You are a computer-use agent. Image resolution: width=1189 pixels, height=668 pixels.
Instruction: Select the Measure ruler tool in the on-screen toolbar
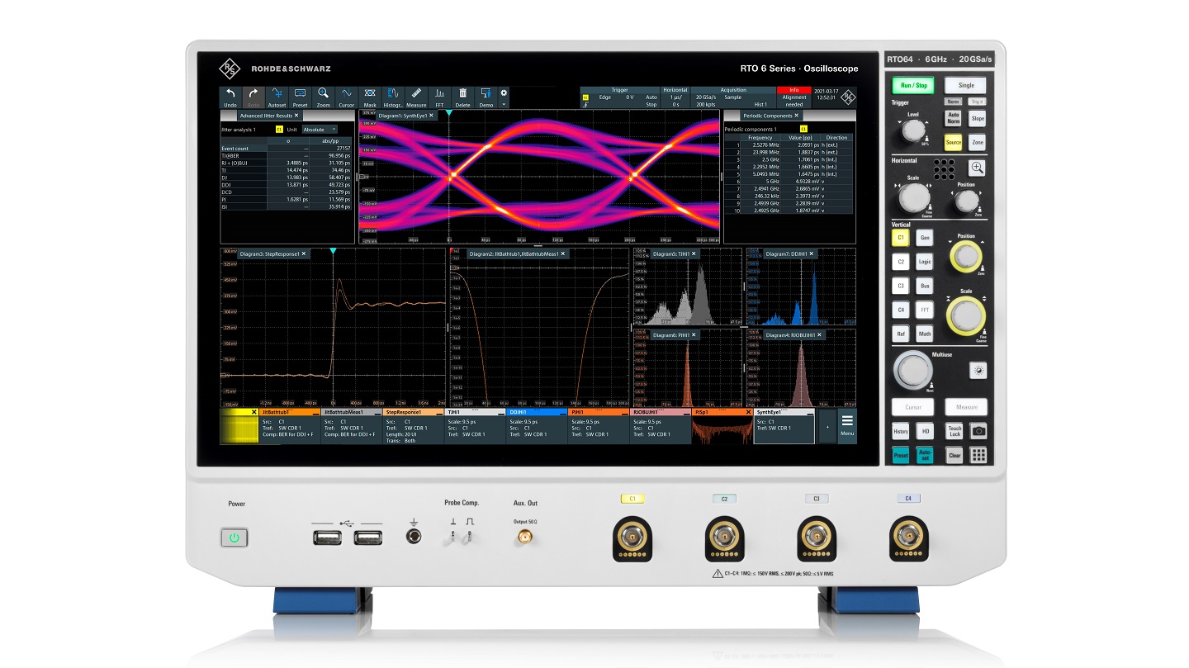(x=416, y=97)
